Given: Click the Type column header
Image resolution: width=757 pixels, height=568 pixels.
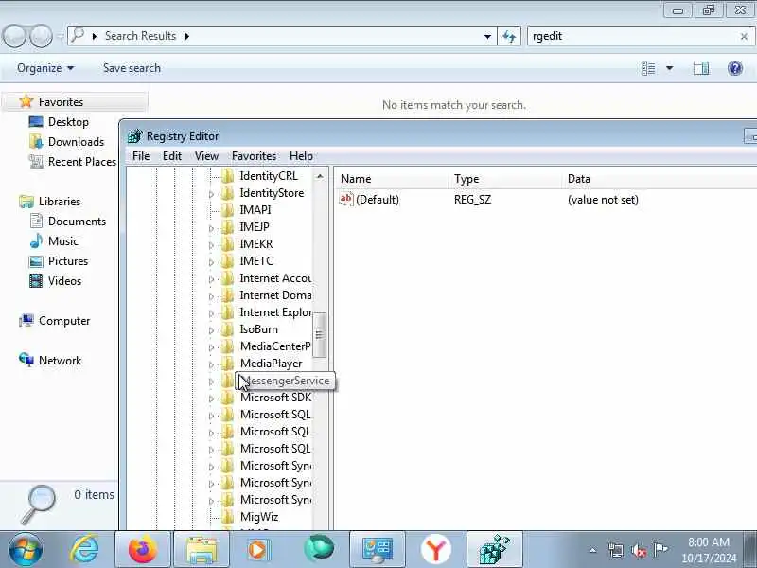Looking at the screenshot, I should (505, 179).
